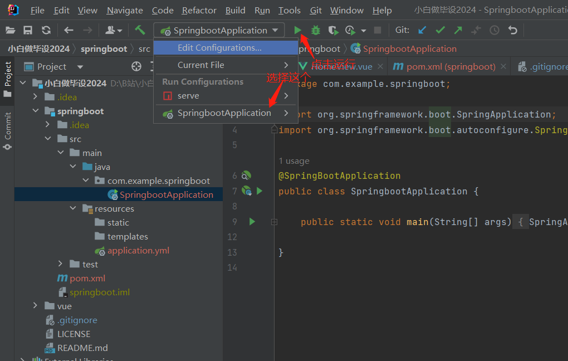Image resolution: width=568 pixels, height=361 pixels.
Task: Collapse the src folder node
Action: pyautogui.click(x=48, y=139)
